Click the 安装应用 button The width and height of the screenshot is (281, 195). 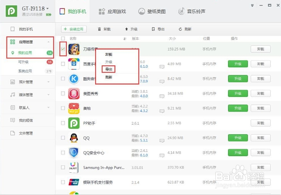click(74, 29)
